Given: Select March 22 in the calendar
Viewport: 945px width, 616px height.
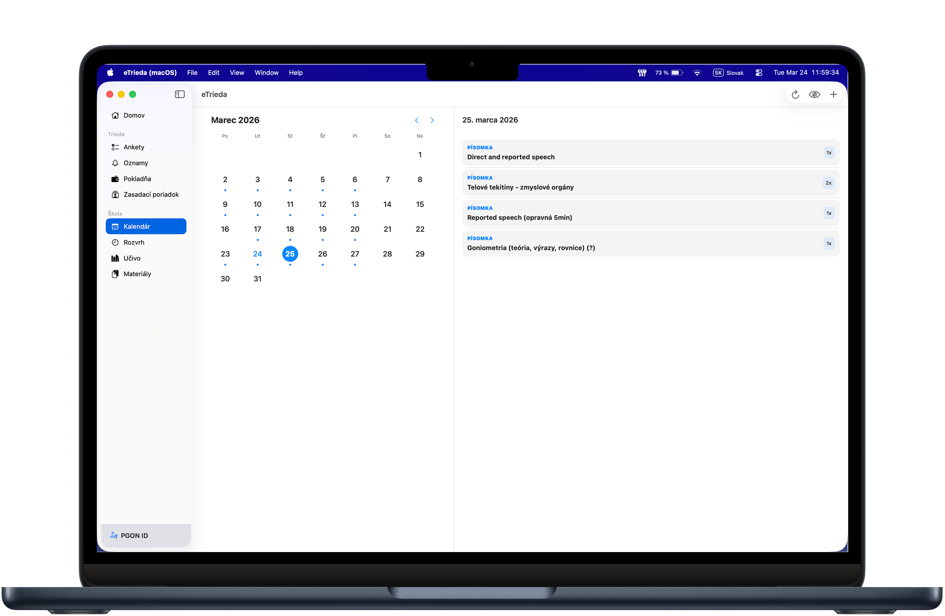Looking at the screenshot, I should tap(420, 229).
